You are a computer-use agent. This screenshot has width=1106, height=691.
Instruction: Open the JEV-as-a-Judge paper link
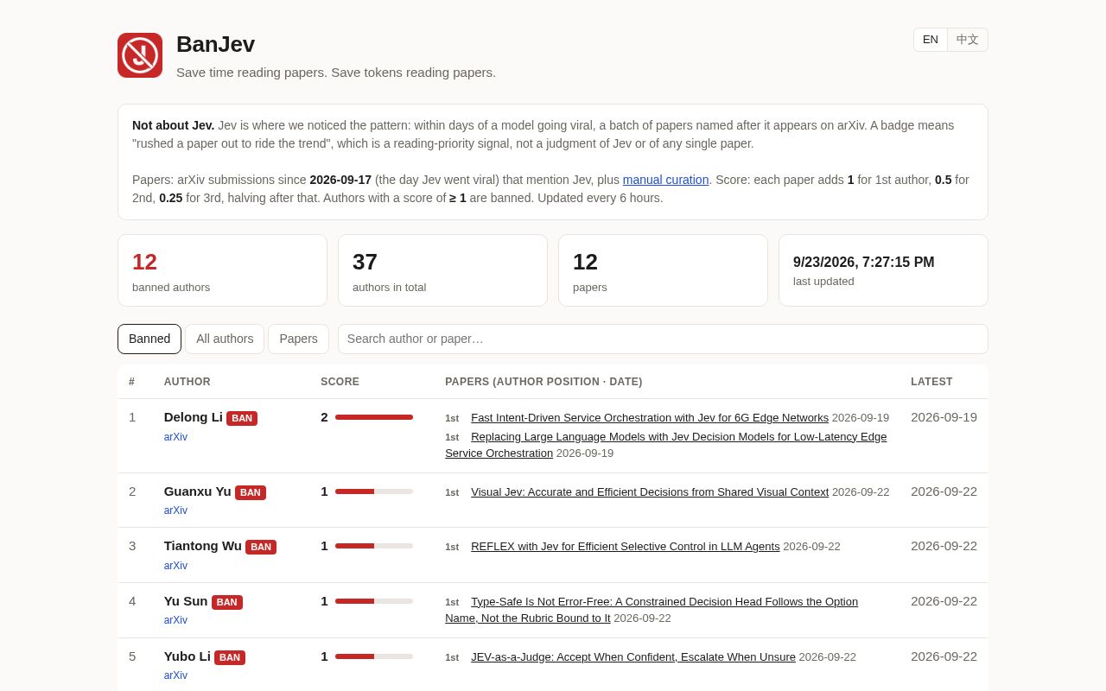(x=633, y=657)
